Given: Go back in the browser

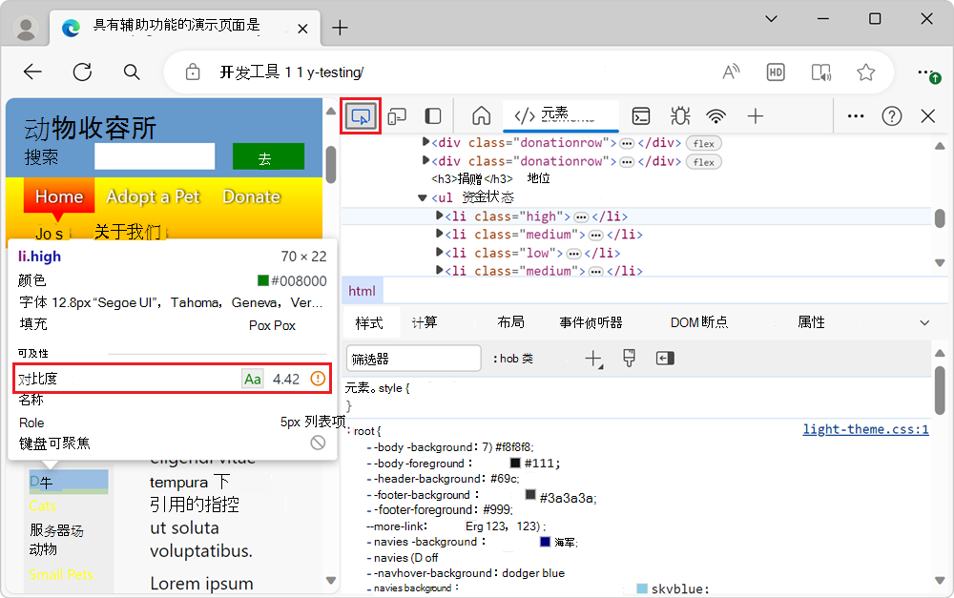Looking at the screenshot, I should [32, 72].
